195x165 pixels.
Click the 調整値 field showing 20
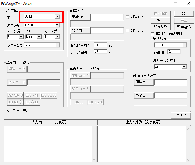[174, 51]
